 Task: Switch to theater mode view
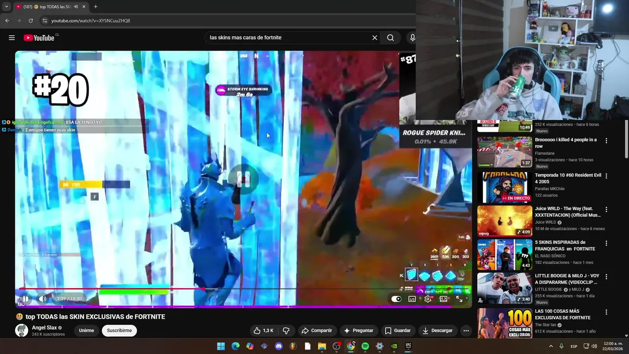(x=443, y=299)
